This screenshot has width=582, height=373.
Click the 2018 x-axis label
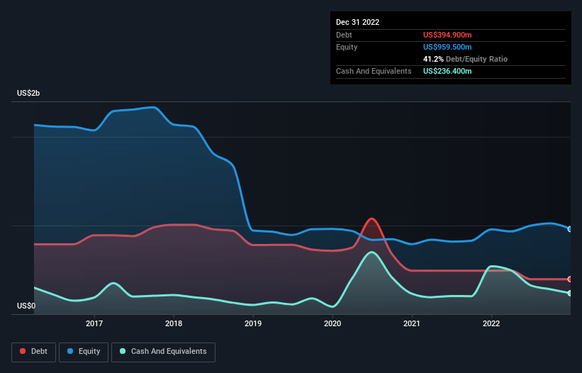[174, 323]
